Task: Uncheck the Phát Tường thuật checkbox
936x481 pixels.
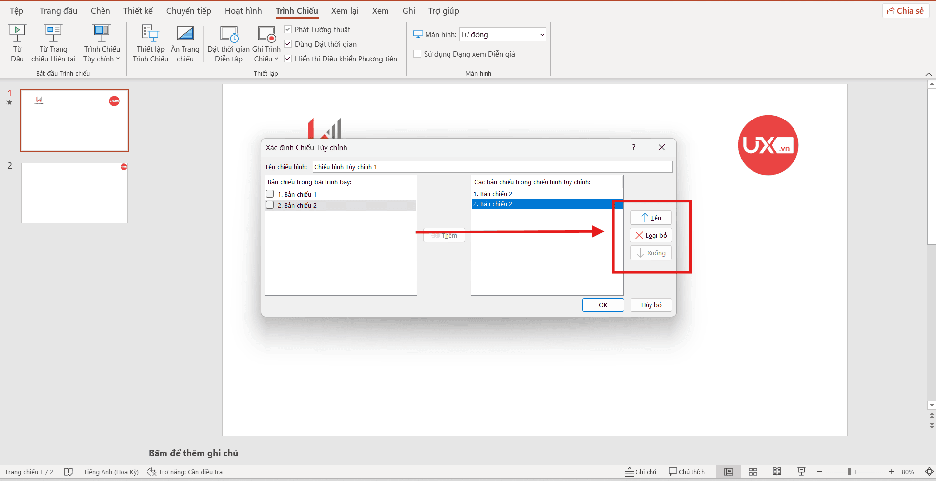Action: (288, 30)
